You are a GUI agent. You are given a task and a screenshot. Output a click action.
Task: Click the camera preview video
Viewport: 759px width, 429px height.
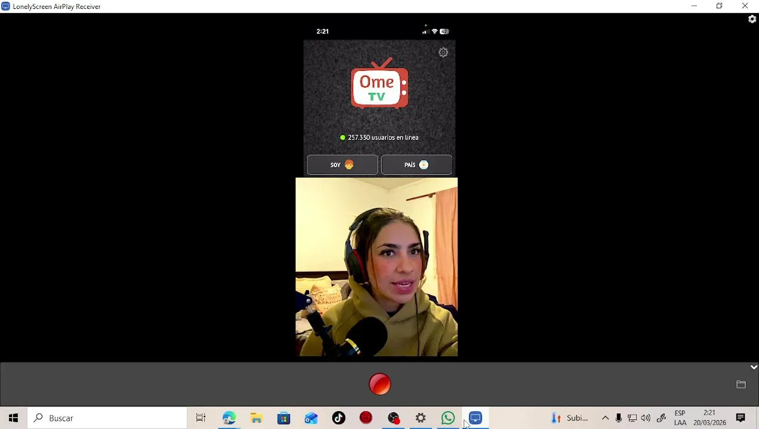tap(377, 267)
